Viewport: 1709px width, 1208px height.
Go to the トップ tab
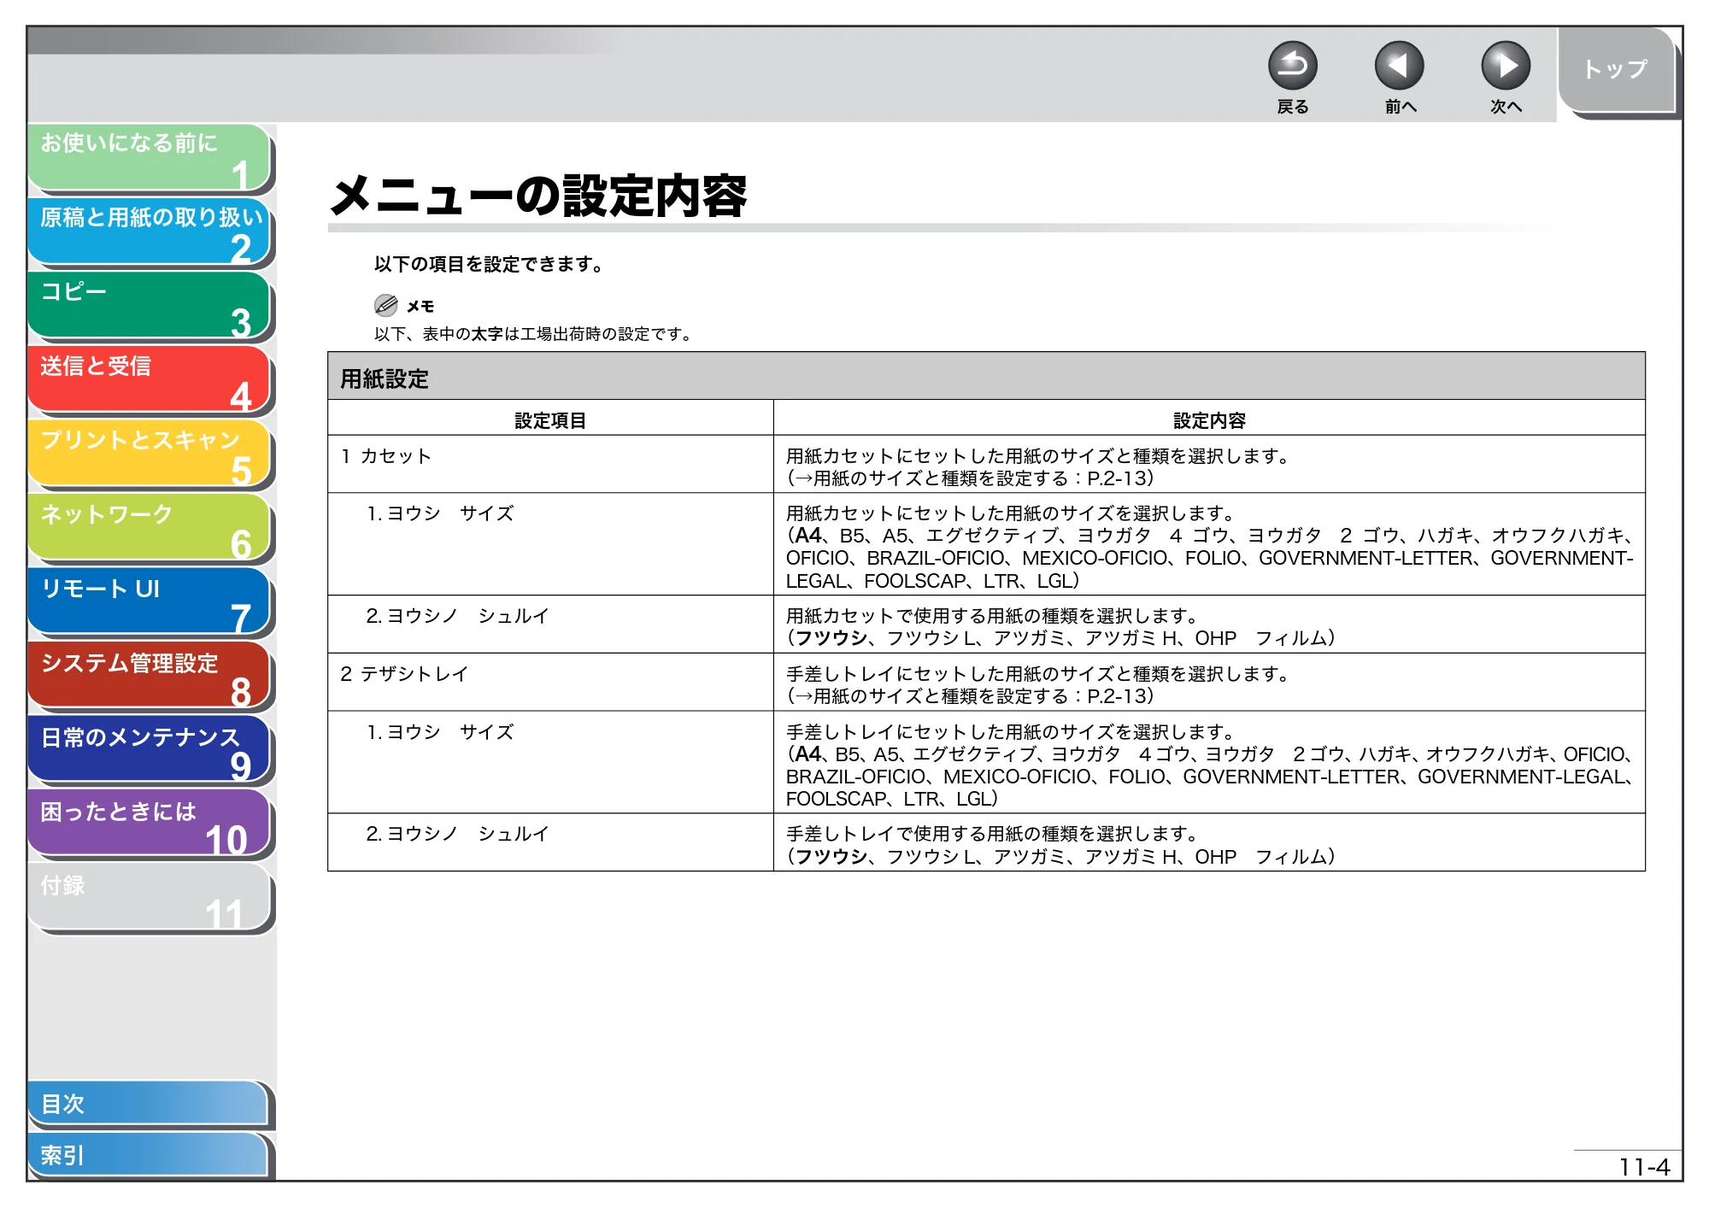coord(1615,70)
